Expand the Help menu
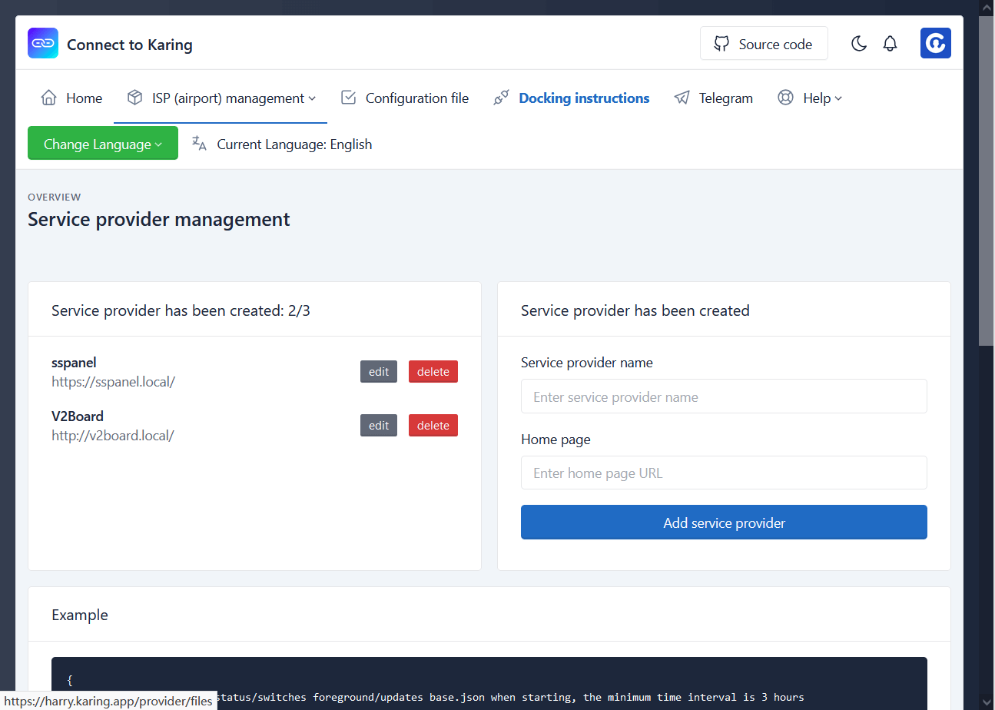 pyautogui.click(x=822, y=98)
